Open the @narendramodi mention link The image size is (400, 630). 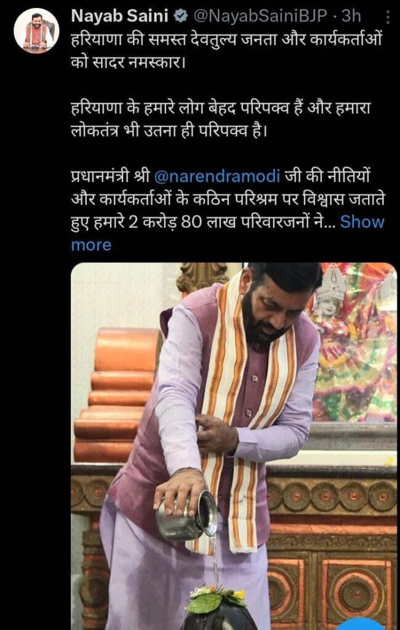[x=217, y=177]
